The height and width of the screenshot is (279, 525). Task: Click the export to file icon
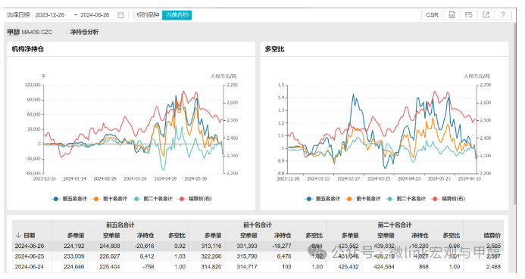tap(452, 15)
